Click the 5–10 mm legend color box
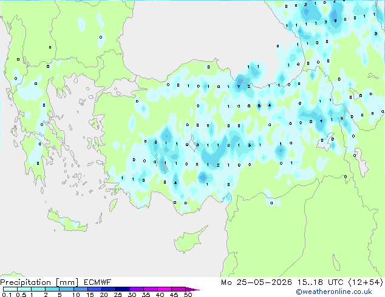Viewport: 385px width, 297px height. pyautogui.click(x=66, y=289)
